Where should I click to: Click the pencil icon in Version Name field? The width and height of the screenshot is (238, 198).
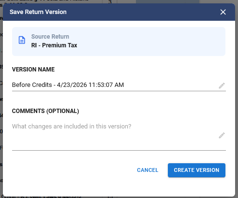(x=222, y=85)
